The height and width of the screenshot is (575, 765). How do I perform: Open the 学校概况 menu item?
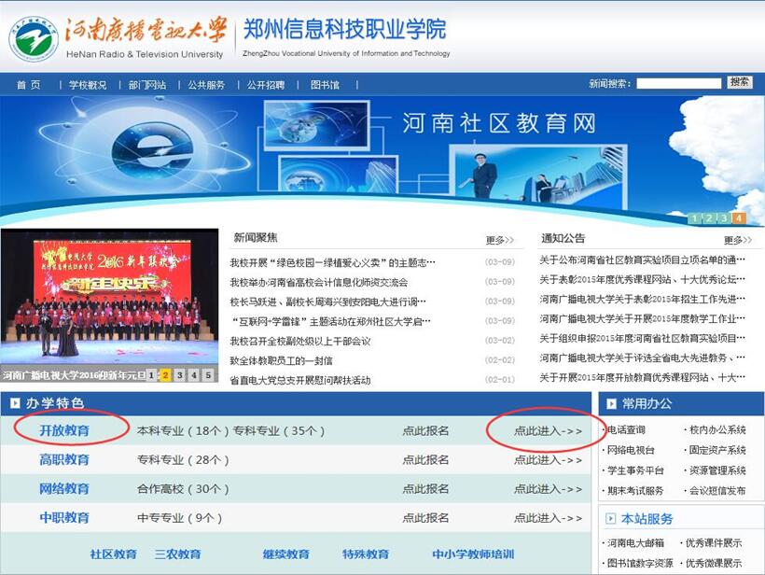[88, 85]
